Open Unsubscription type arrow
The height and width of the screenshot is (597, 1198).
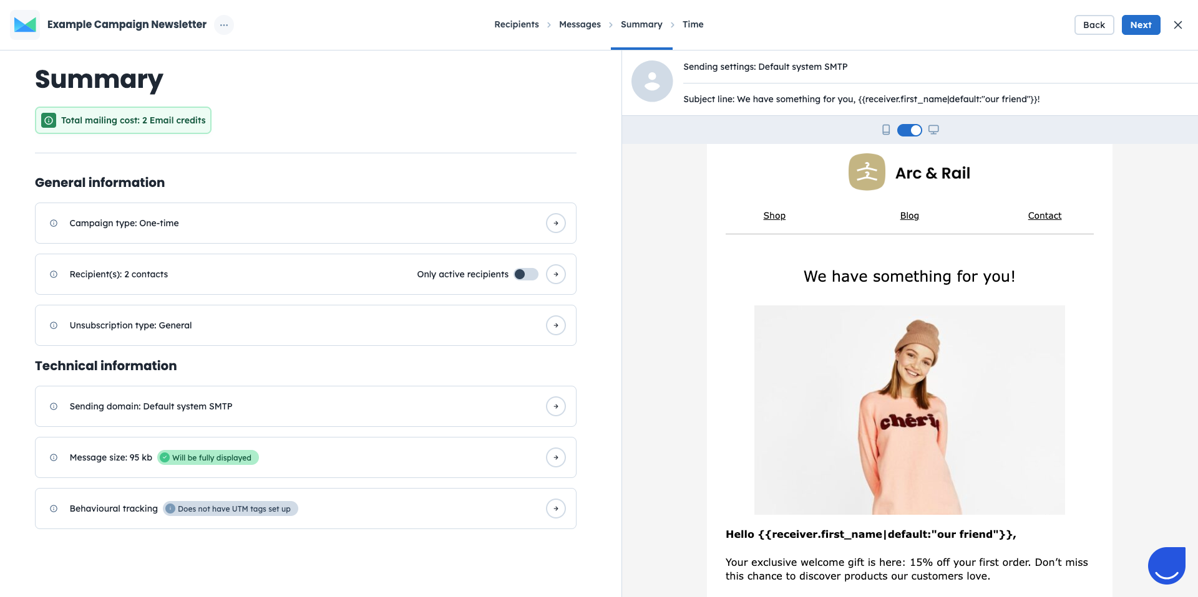[556, 325]
